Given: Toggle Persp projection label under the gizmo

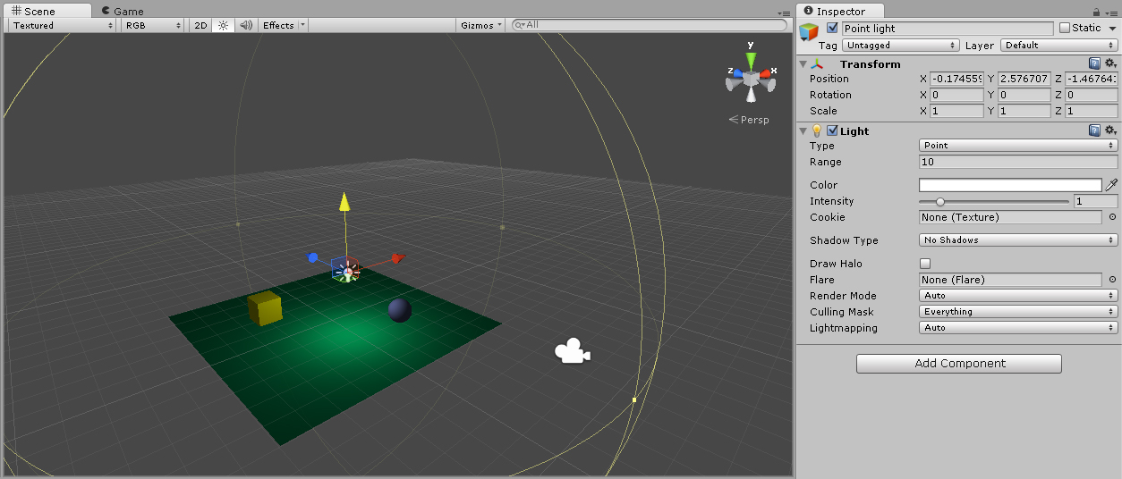Looking at the screenshot, I should 749,119.
